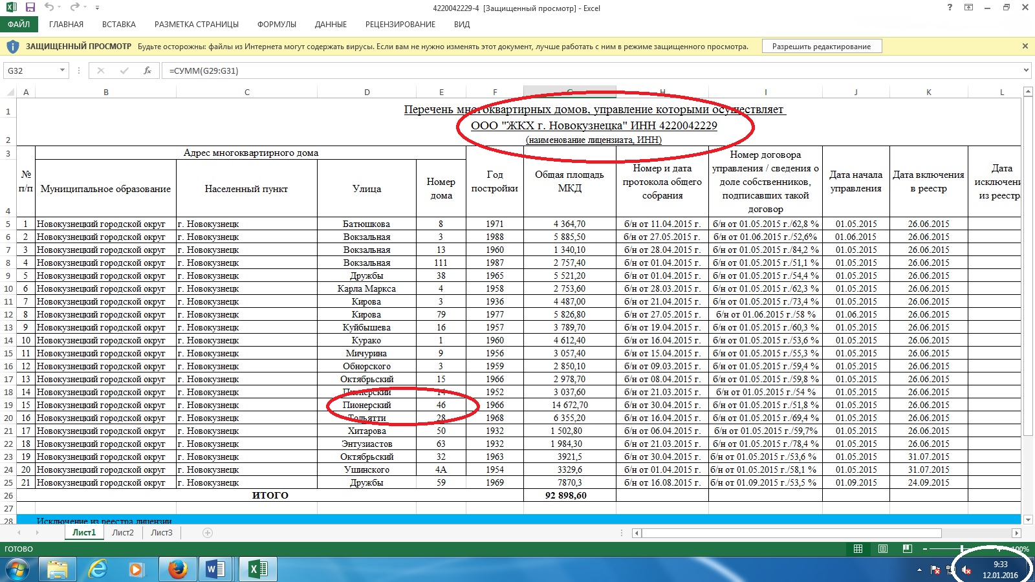This screenshot has height=582, width=1035.
Task: Open the Name Box dropdown arrow
Action: [x=62, y=70]
